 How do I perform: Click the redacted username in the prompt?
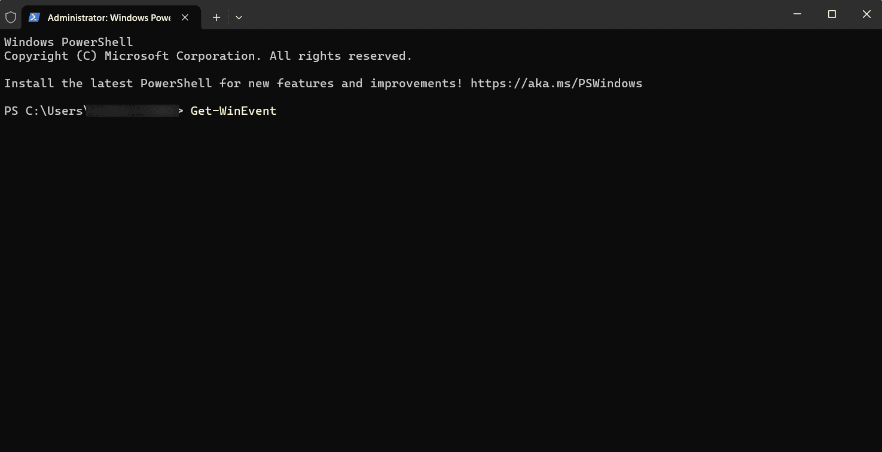133,111
